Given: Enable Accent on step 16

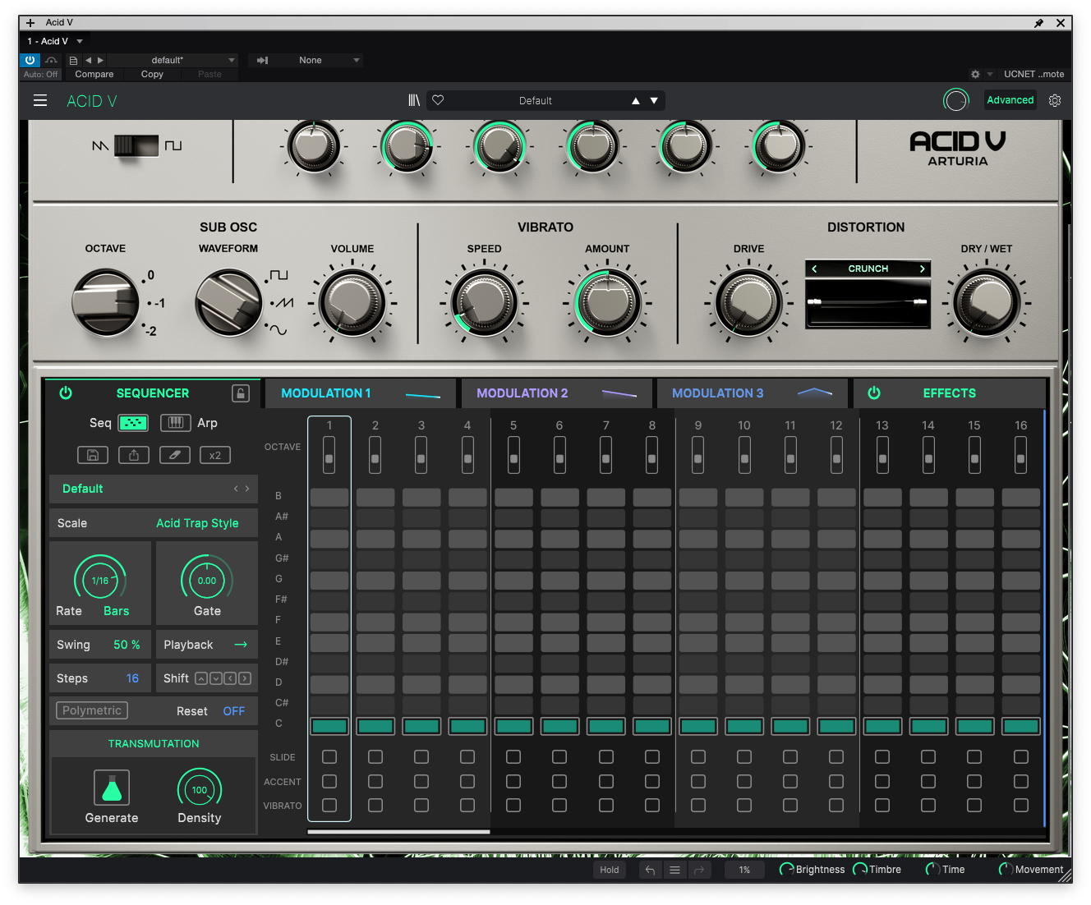Looking at the screenshot, I should [x=1021, y=781].
